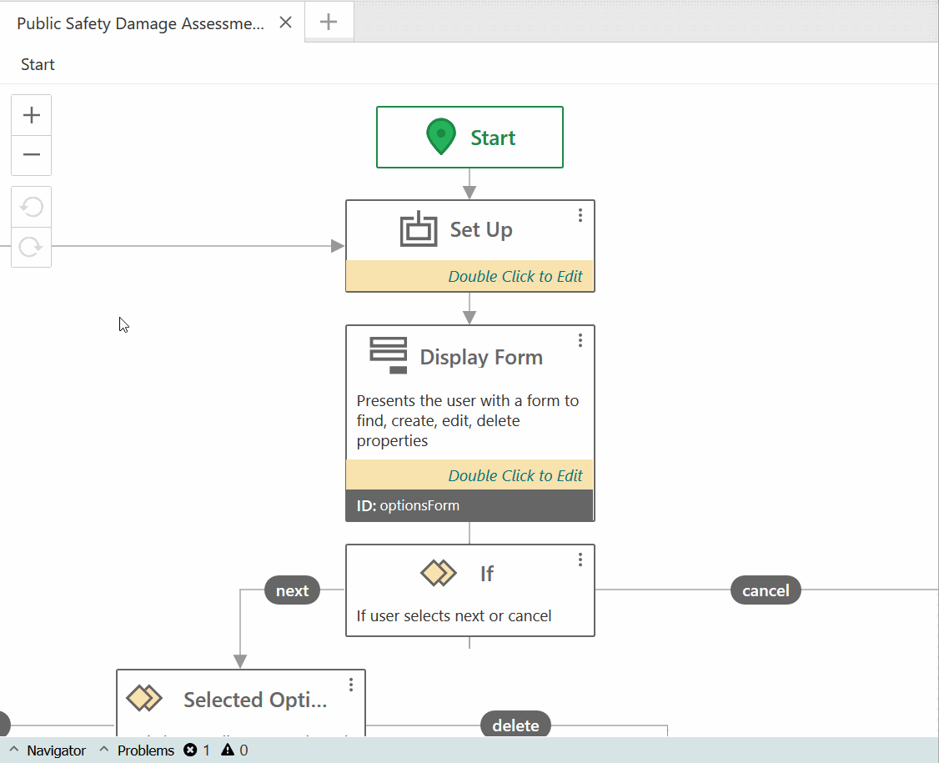
Task: Click the redo arrow icon
Action: coord(32,248)
